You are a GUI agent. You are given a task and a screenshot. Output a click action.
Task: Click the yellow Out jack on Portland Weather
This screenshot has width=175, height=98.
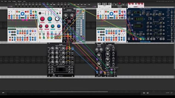coord(141,39)
